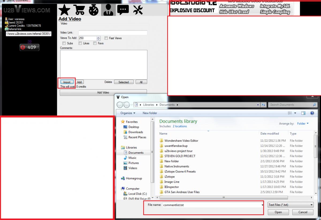Enable the Fast Views checkbox

tap(106, 38)
